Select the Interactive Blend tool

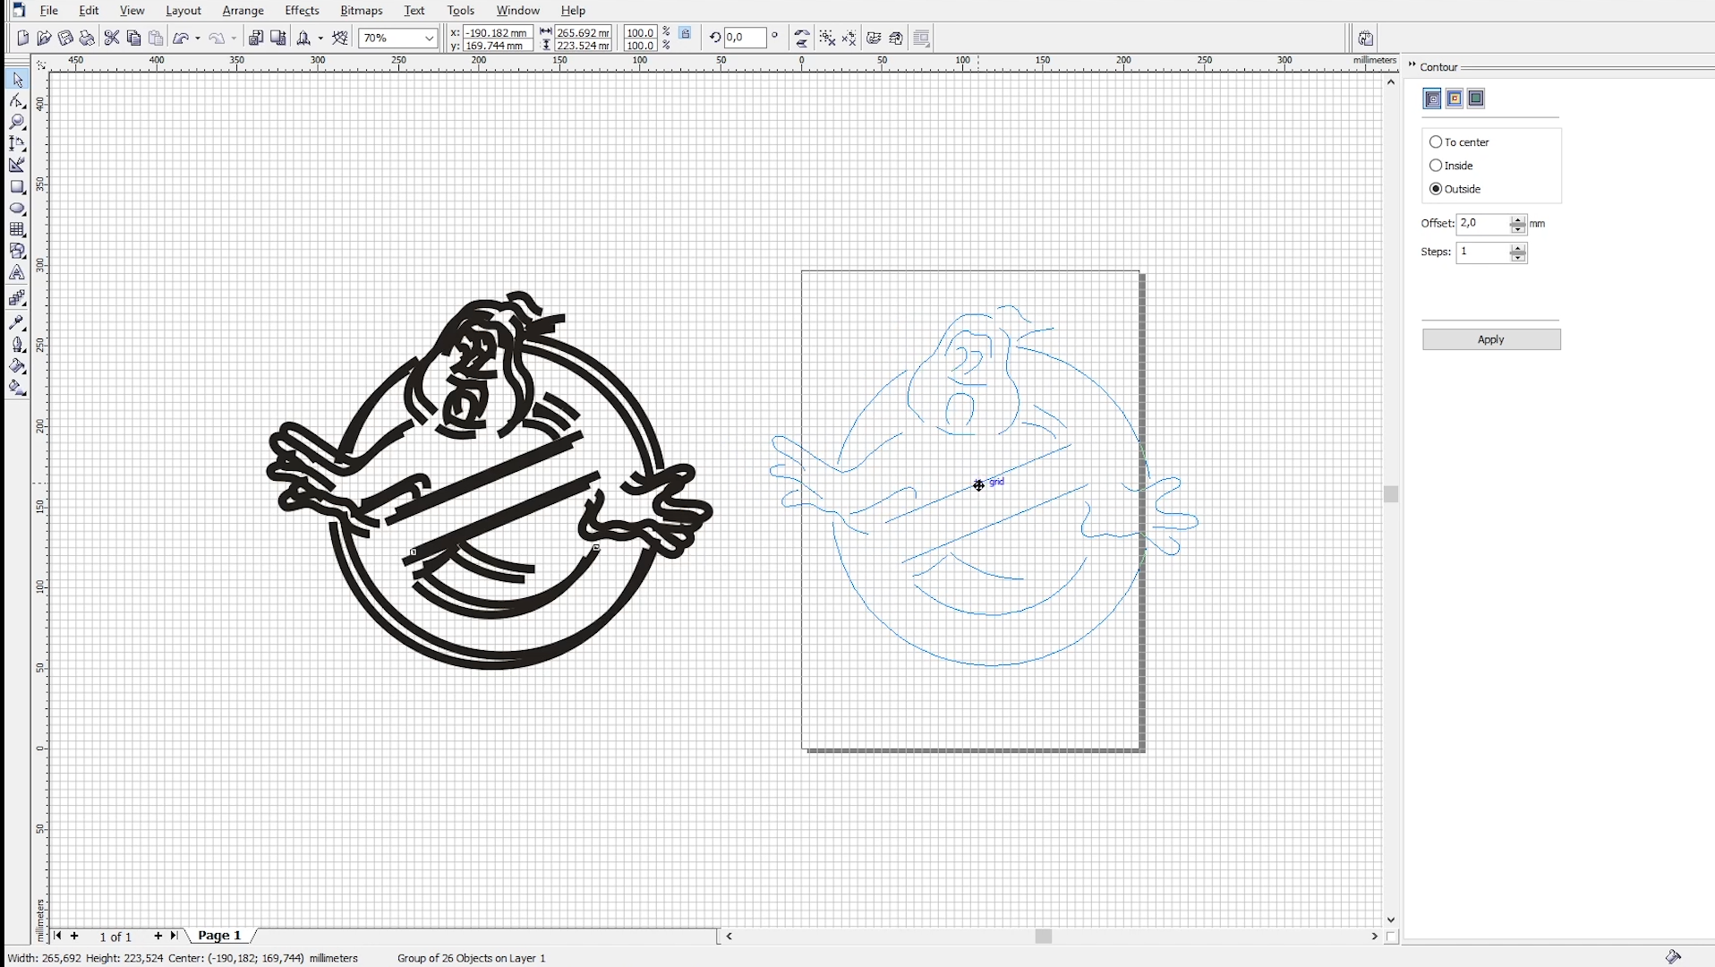(x=17, y=298)
